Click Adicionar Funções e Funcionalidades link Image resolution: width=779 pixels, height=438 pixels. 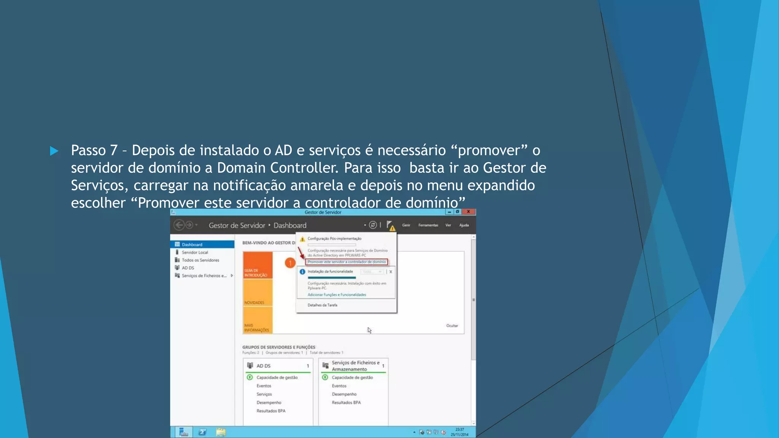coord(337,295)
